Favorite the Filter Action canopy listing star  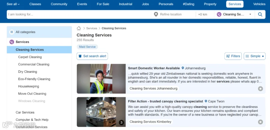pyautogui.click(x=260, y=122)
